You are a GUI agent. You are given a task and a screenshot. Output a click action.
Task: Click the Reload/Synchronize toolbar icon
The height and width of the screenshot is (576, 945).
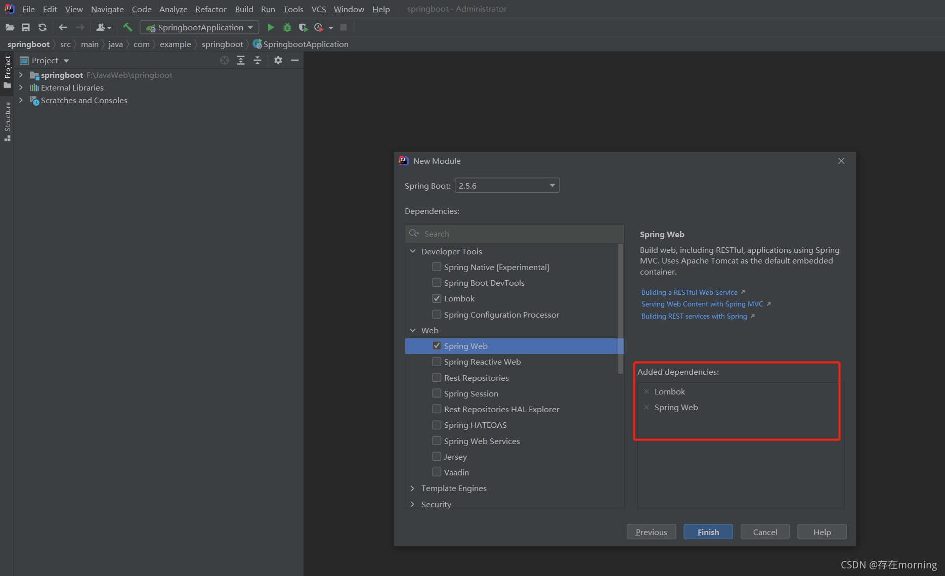pyautogui.click(x=42, y=27)
